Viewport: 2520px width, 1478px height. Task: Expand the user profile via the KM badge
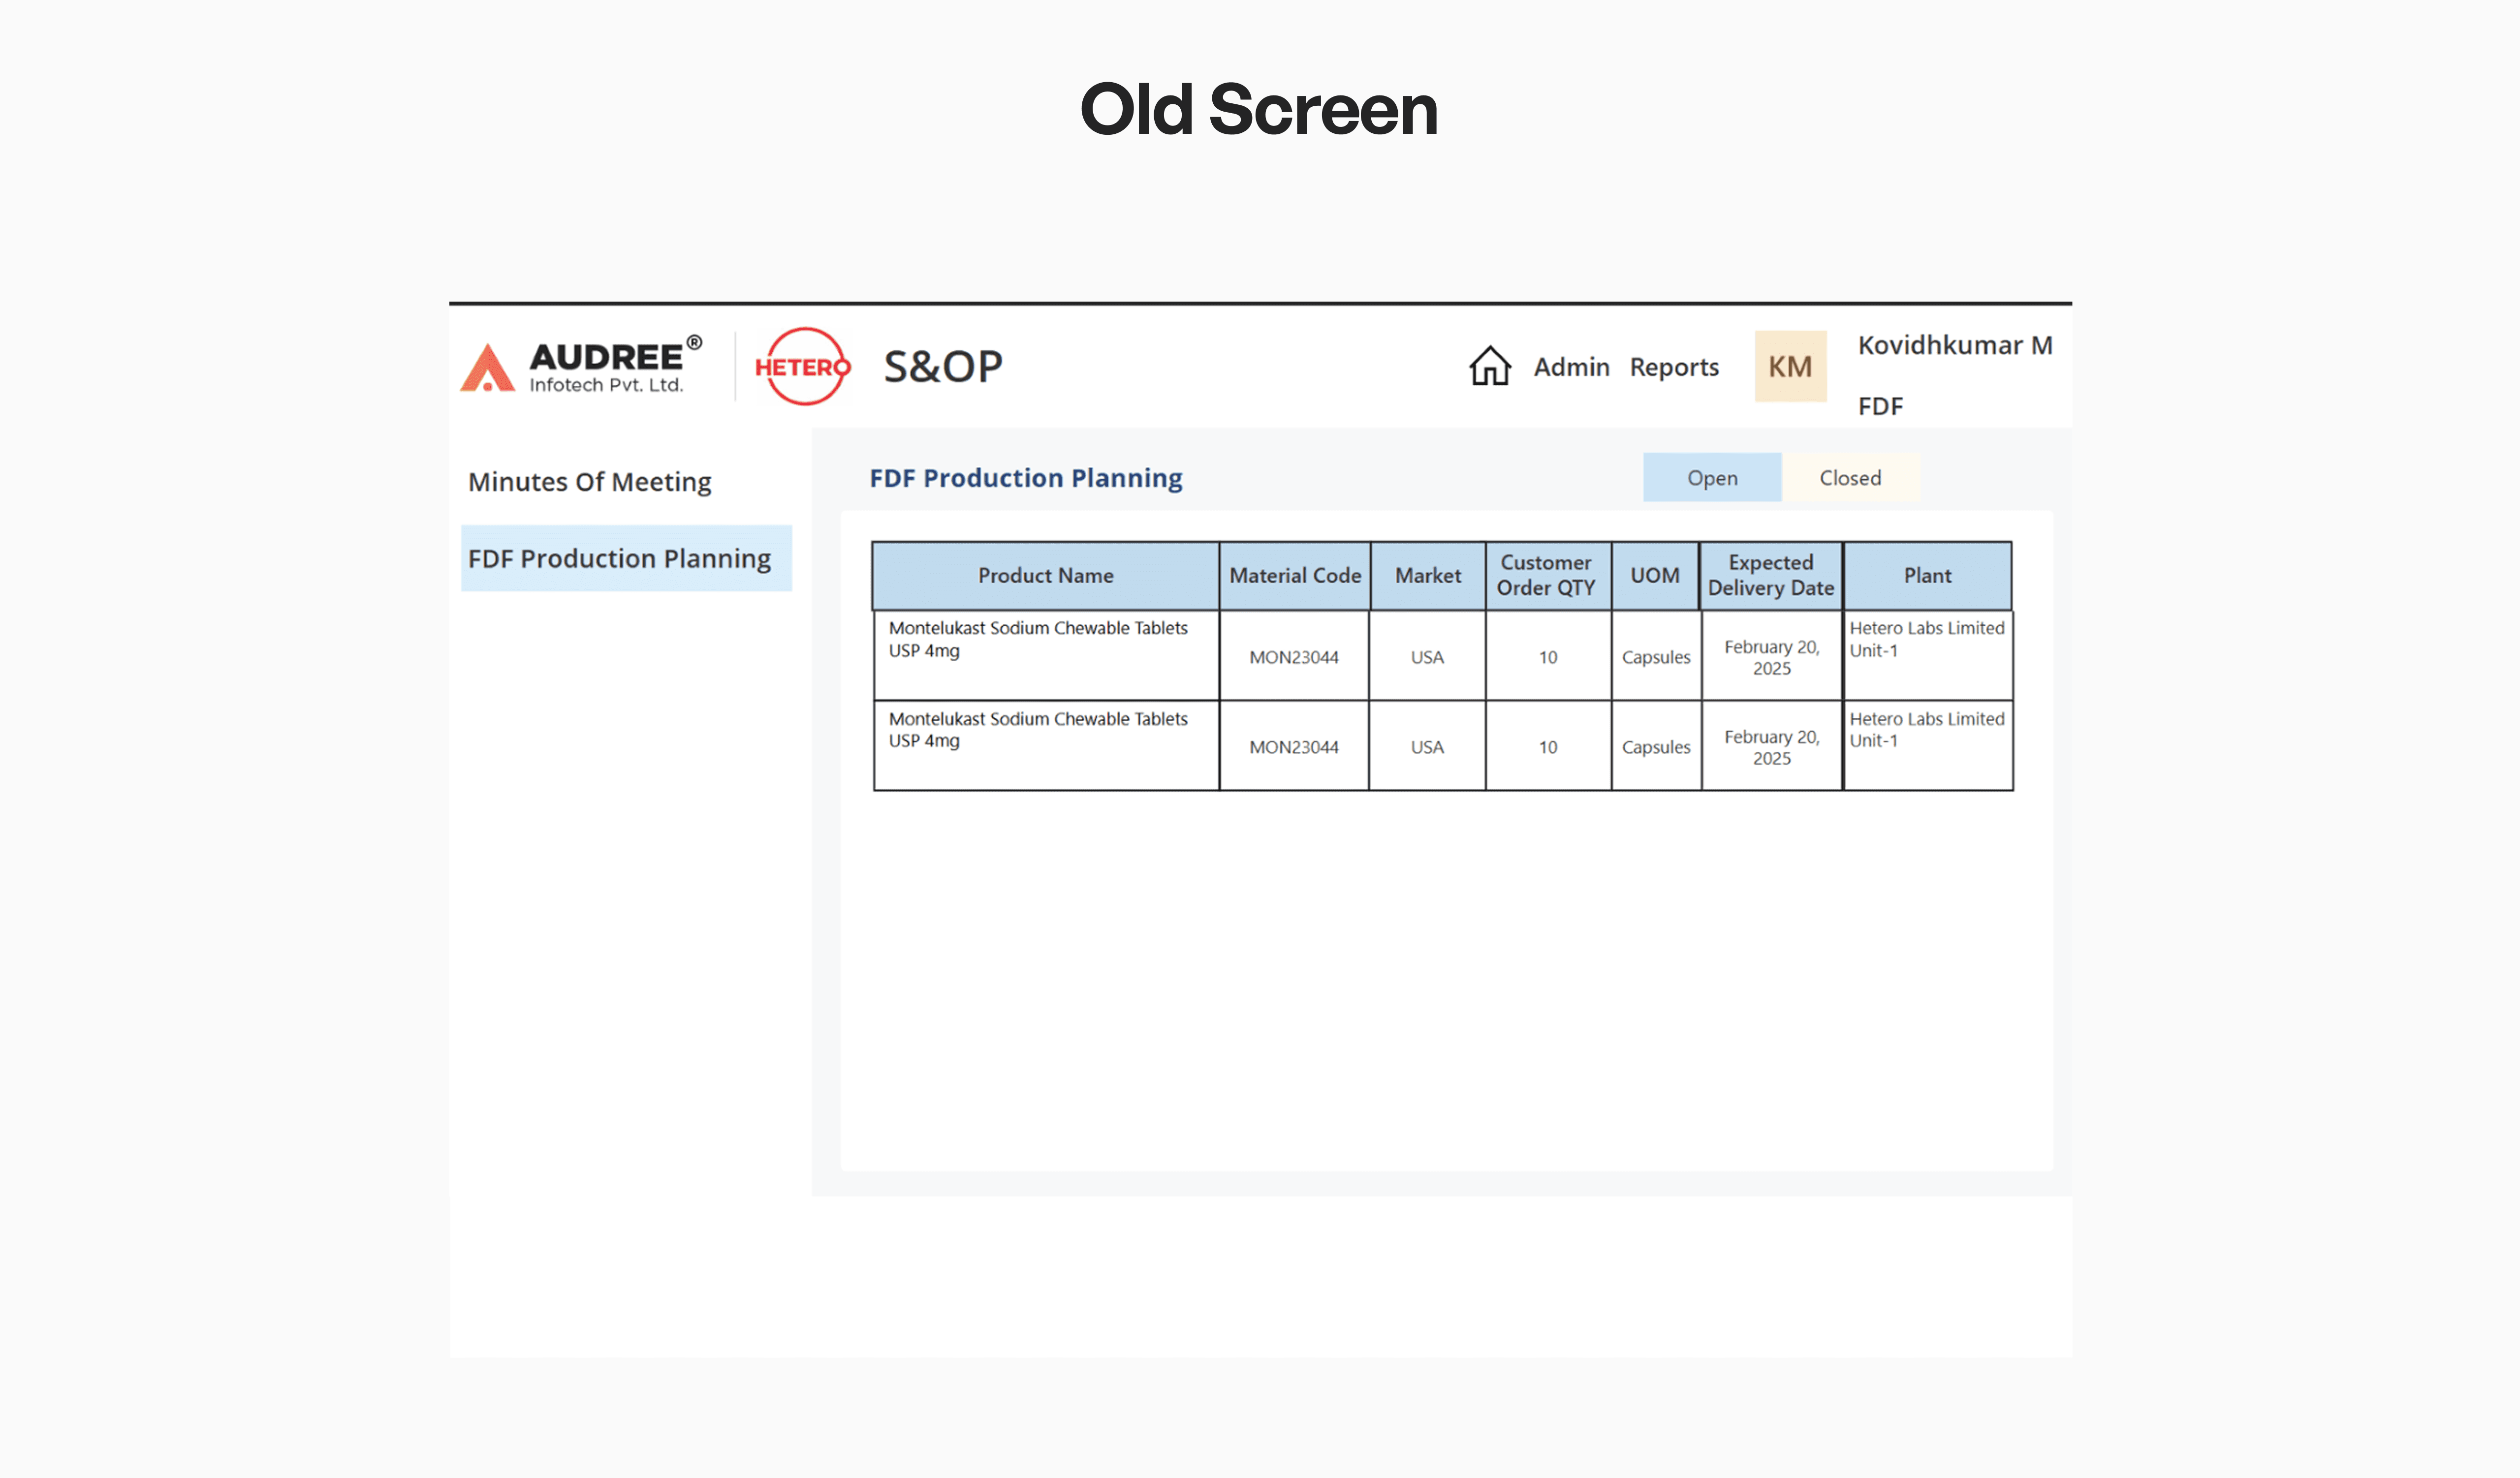tap(1790, 367)
